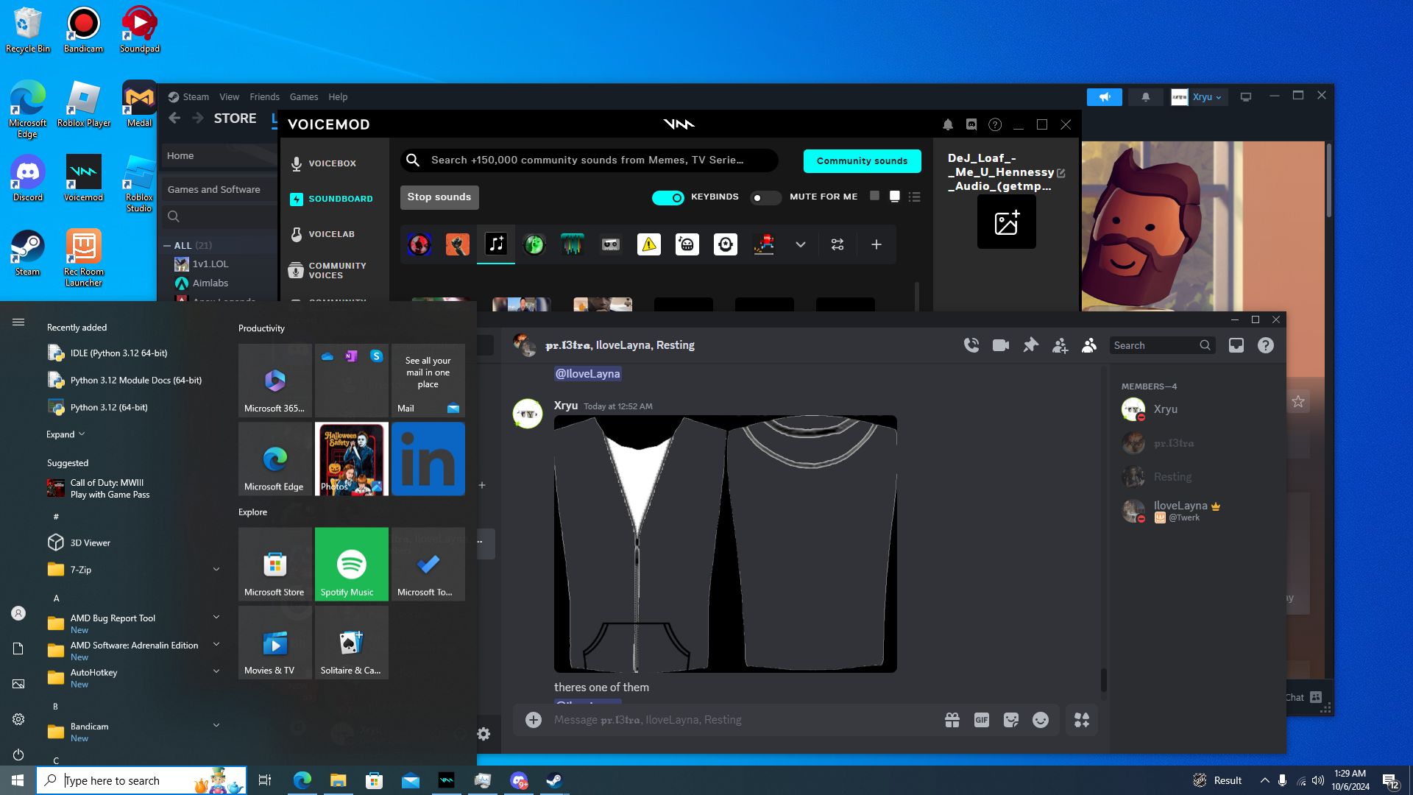The height and width of the screenshot is (795, 1413).
Task: Toggle the Keybinds switch off
Action: [668, 197]
